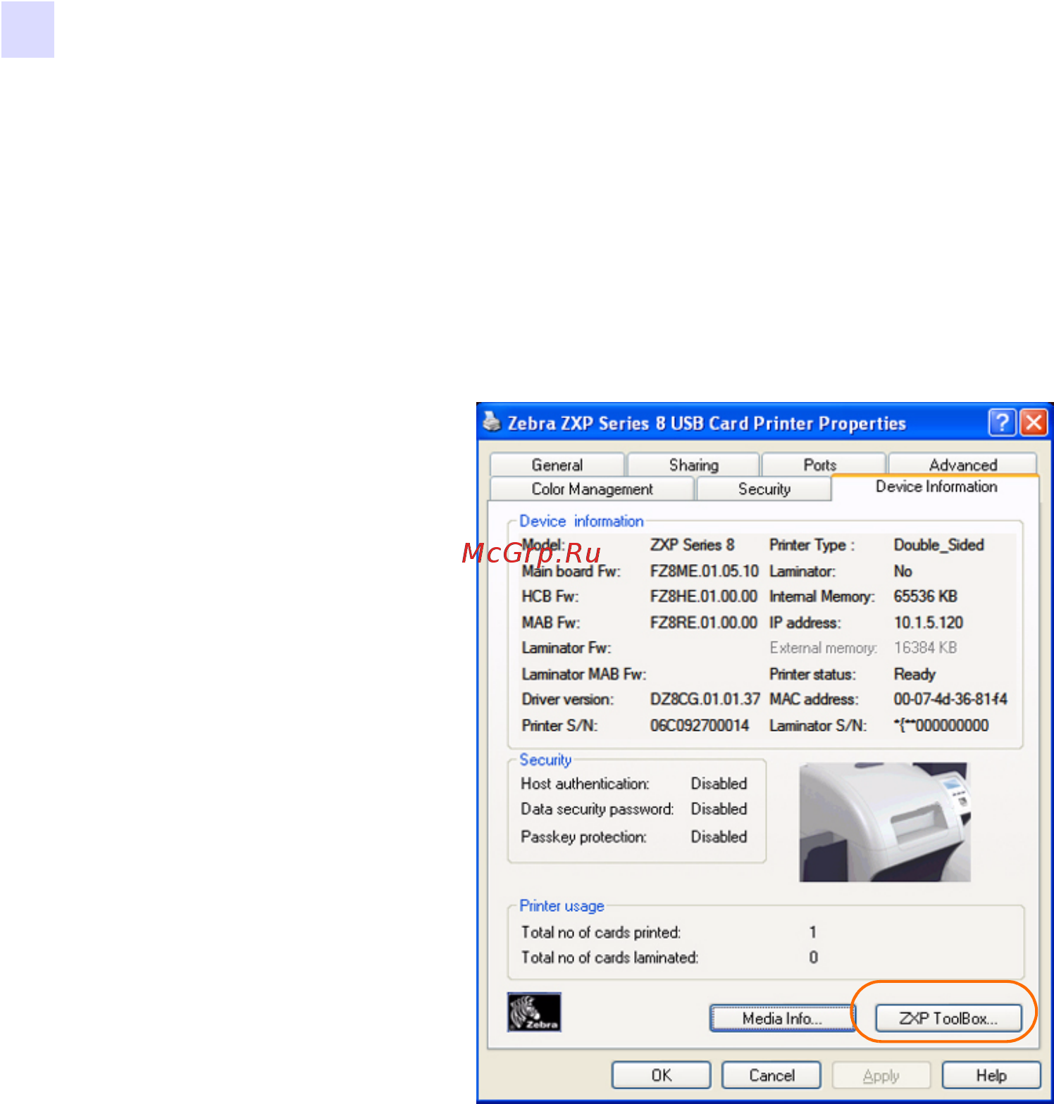
Task: Confirm with the OK button
Action: click(661, 1075)
